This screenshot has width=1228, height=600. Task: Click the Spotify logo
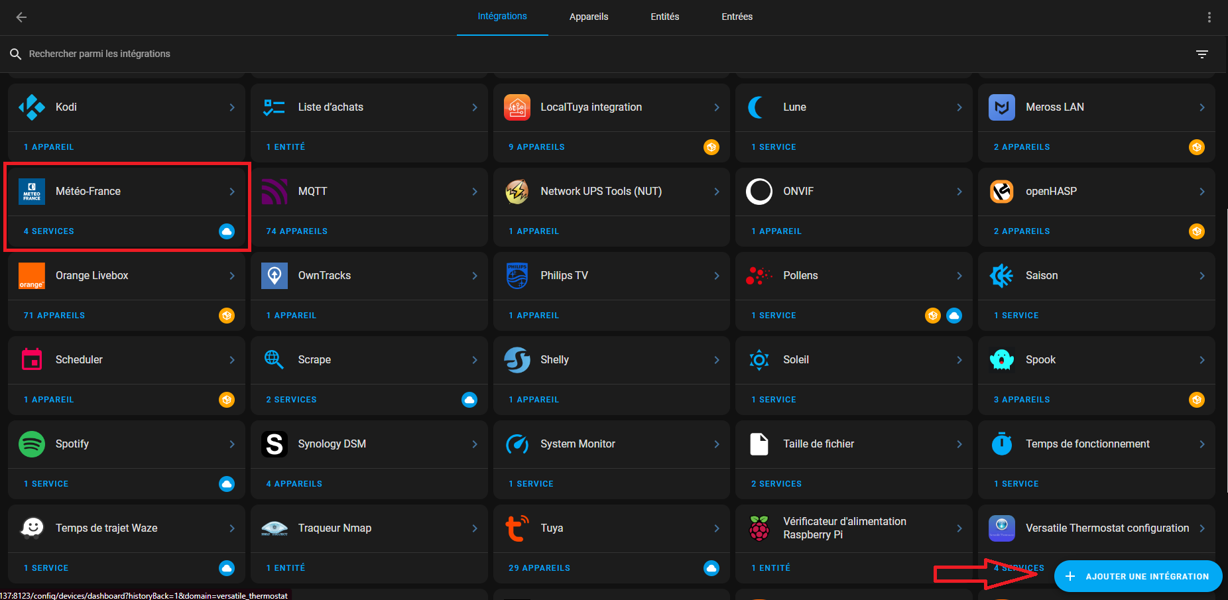[x=32, y=444]
